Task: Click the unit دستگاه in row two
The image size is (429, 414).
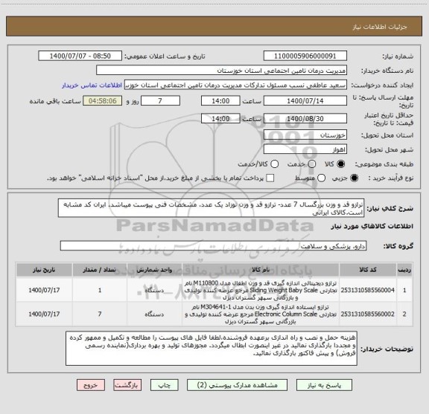Action: pyautogui.click(x=154, y=314)
